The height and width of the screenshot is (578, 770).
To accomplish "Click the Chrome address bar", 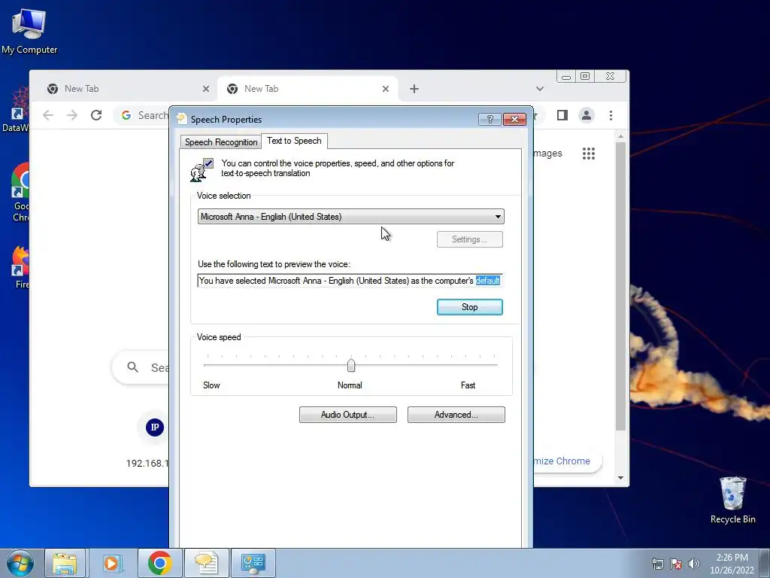I will pos(142,115).
